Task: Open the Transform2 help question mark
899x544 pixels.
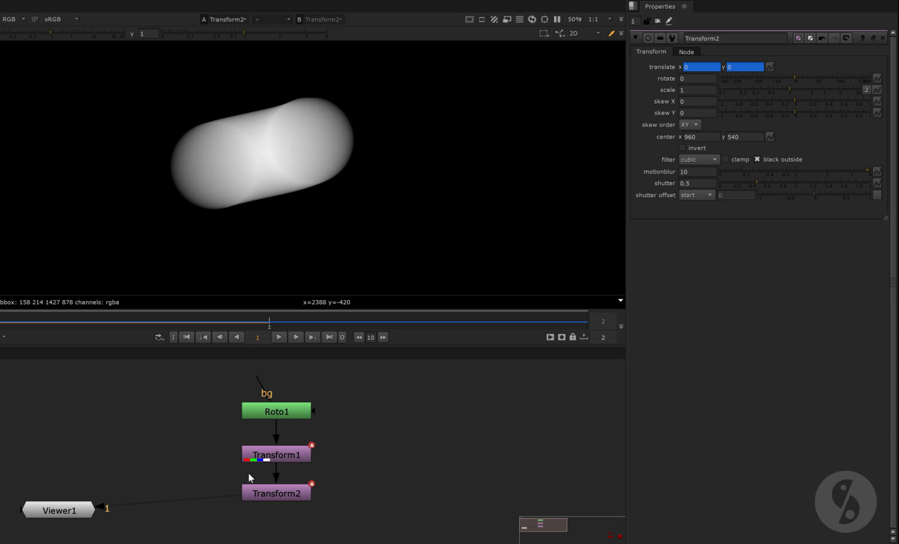Action: click(862, 38)
